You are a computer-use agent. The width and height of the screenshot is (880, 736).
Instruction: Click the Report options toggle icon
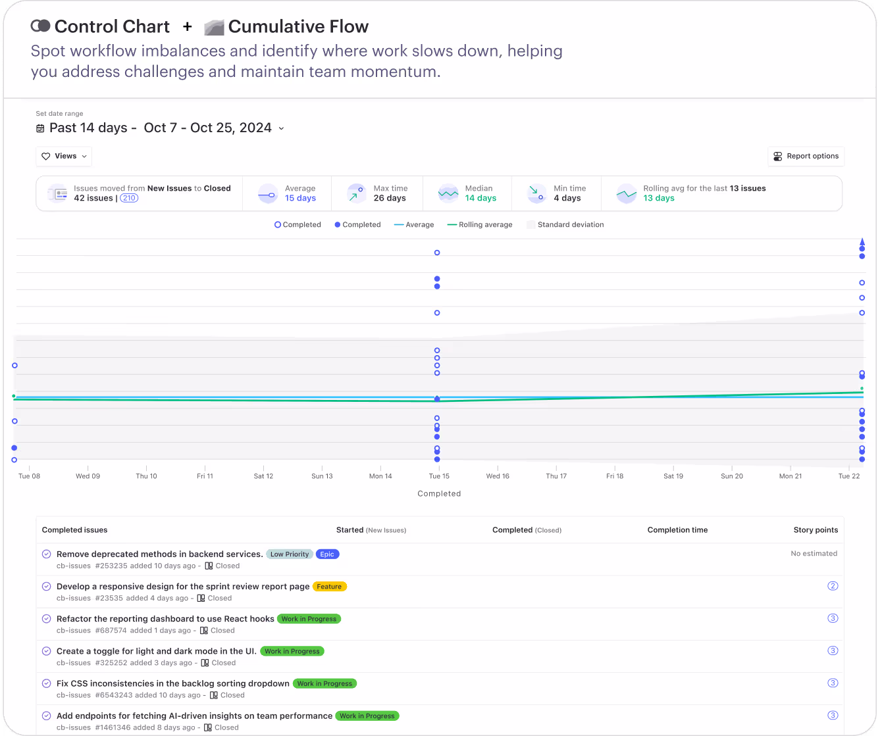point(778,157)
